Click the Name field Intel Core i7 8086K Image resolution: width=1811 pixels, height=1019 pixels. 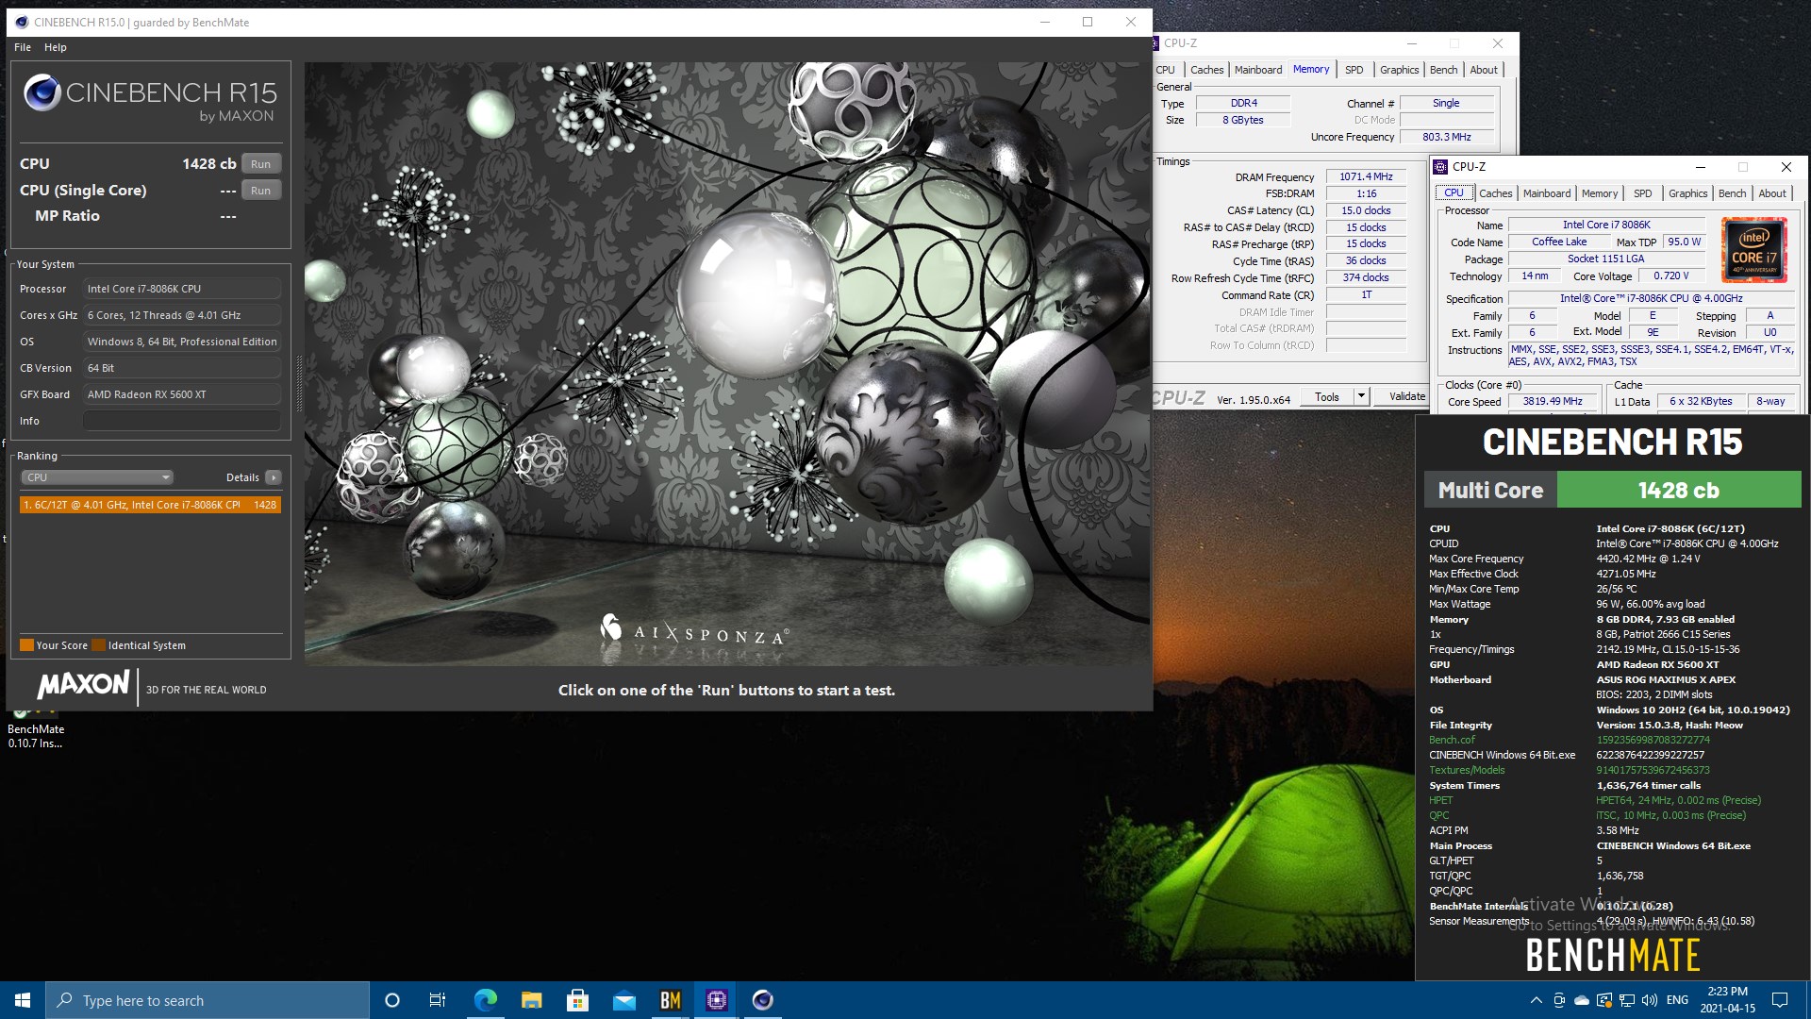click(x=1606, y=225)
